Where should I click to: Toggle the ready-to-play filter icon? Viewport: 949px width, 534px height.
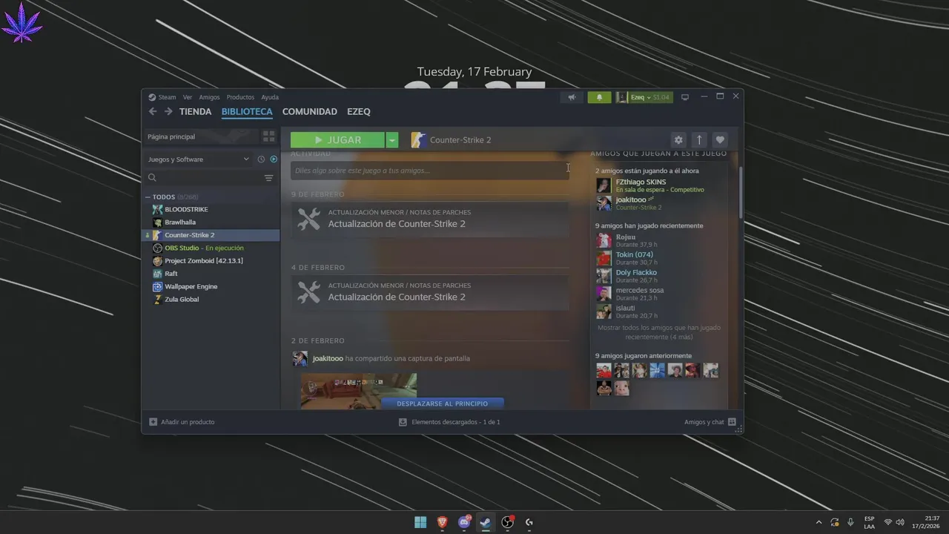coord(274,159)
